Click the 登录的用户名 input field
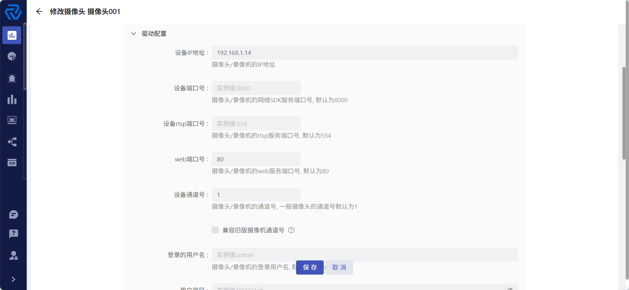The height and width of the screenshot is (290, 629). (x=365, y=255)
